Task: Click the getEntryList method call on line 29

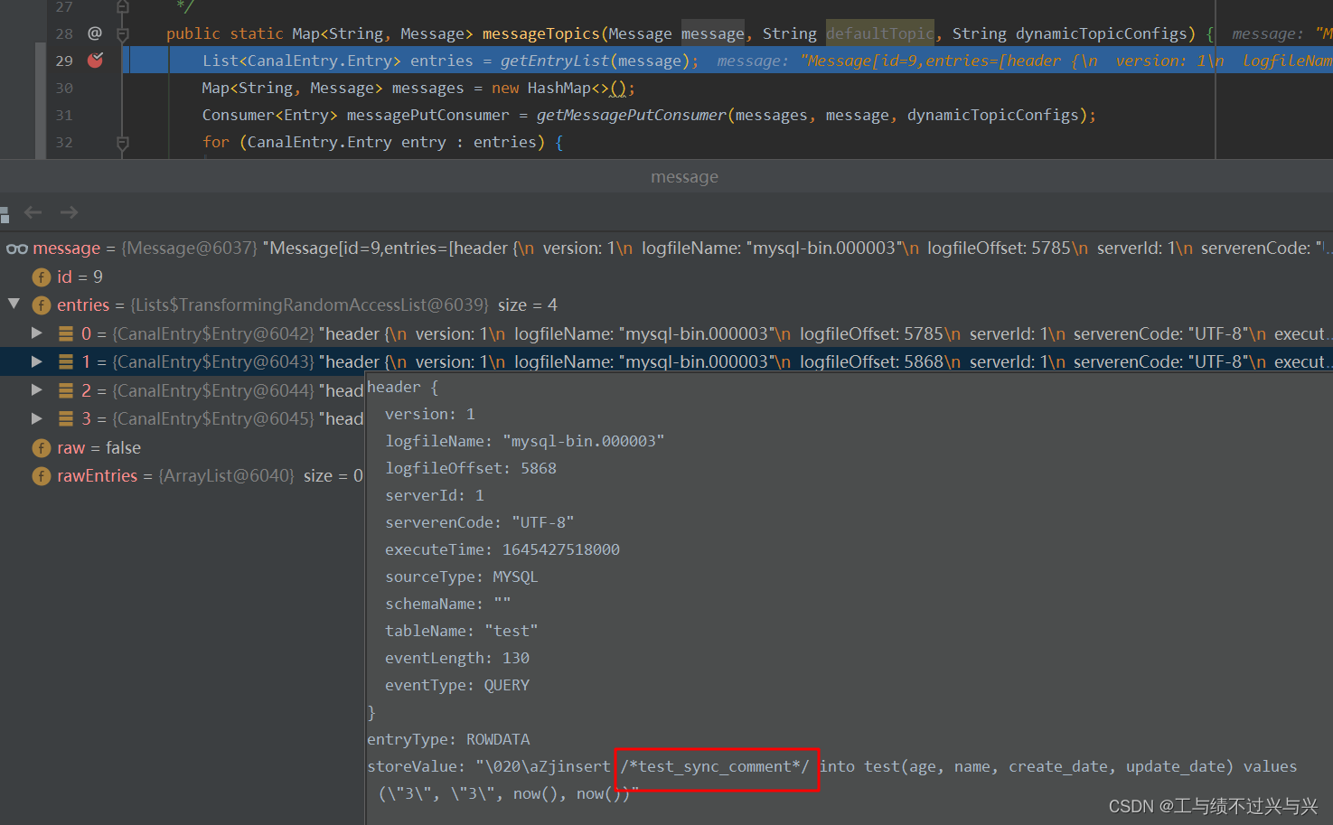Action: [x=555, y=61]
